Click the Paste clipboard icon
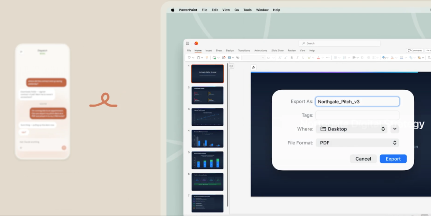 198,58
